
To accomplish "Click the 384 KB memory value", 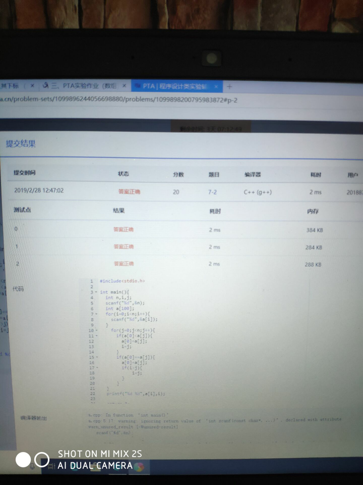I will [x=315, y=230].
